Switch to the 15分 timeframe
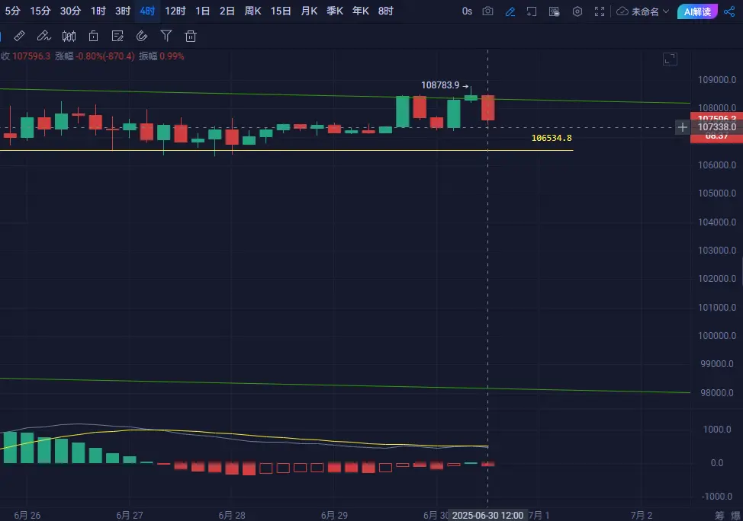The image size is (743, 521). pos(40,11)
